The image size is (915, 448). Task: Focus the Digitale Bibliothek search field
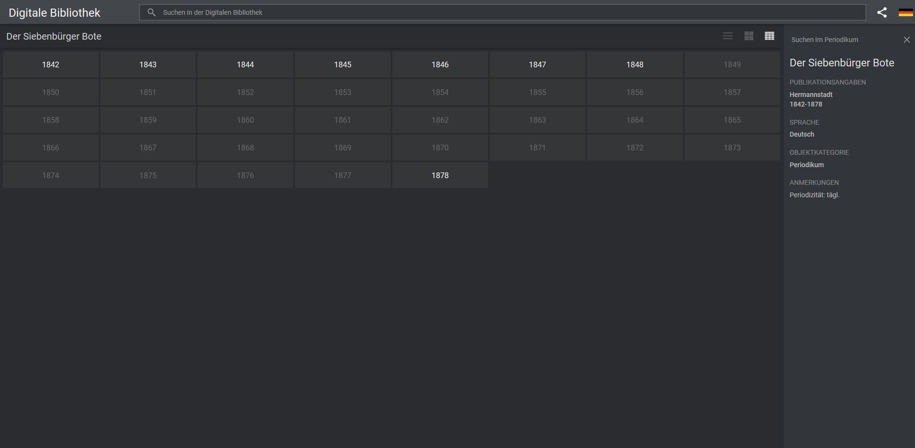pos(502,12)
